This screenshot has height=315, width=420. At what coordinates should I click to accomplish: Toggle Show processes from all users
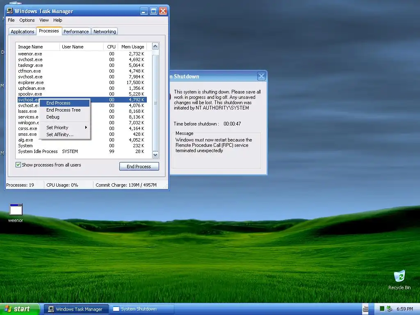(x=18, y=165)
